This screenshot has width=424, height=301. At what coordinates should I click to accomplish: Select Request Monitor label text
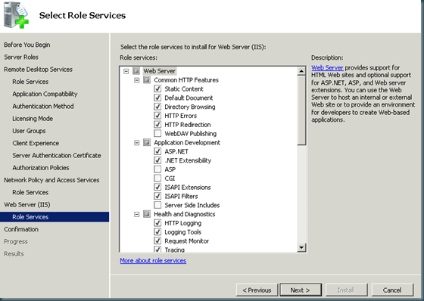[186, 240]
